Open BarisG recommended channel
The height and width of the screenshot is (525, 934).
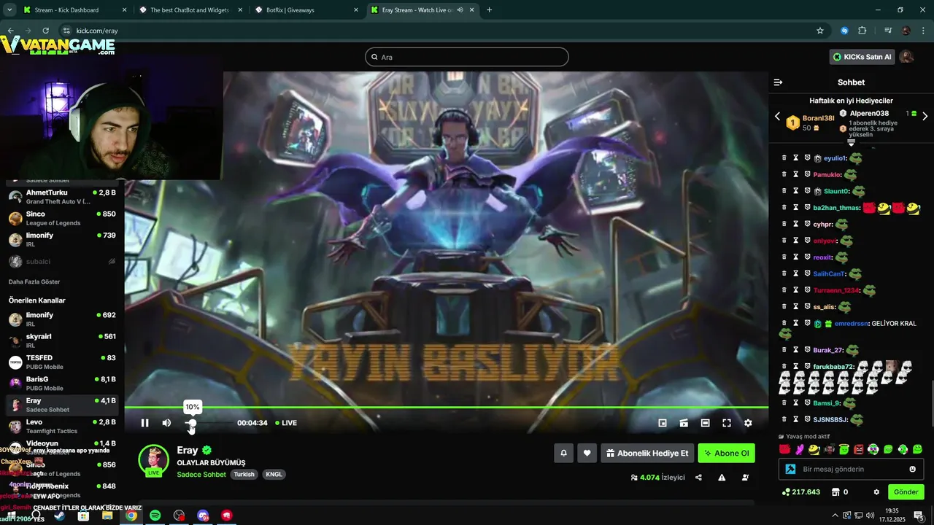click(x=63, y=384)
